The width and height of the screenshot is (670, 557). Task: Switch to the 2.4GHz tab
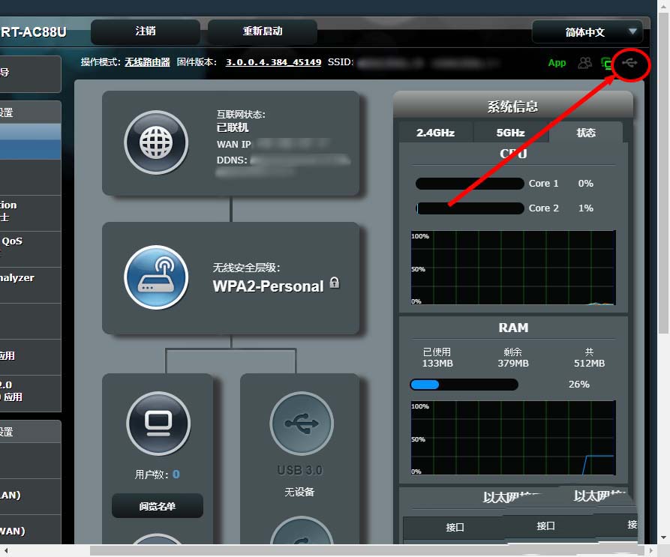point(435,133)
